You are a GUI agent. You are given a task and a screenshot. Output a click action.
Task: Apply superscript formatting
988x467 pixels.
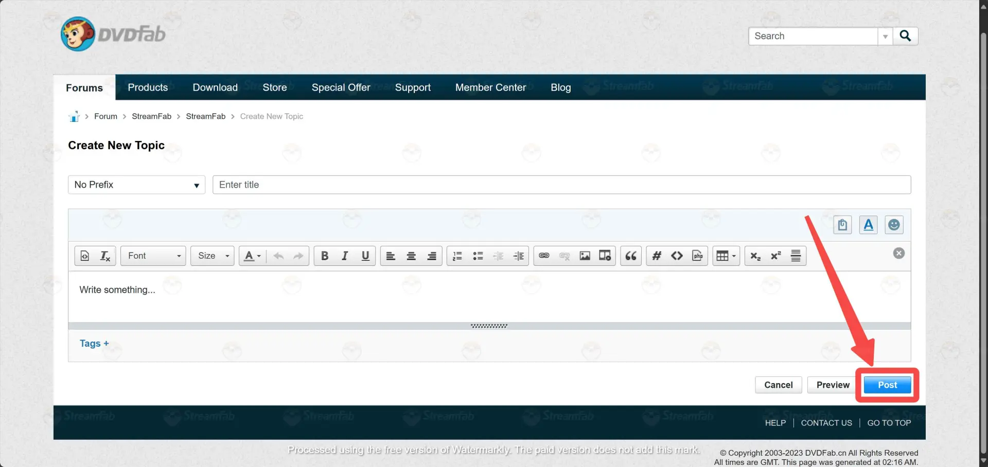775,256
